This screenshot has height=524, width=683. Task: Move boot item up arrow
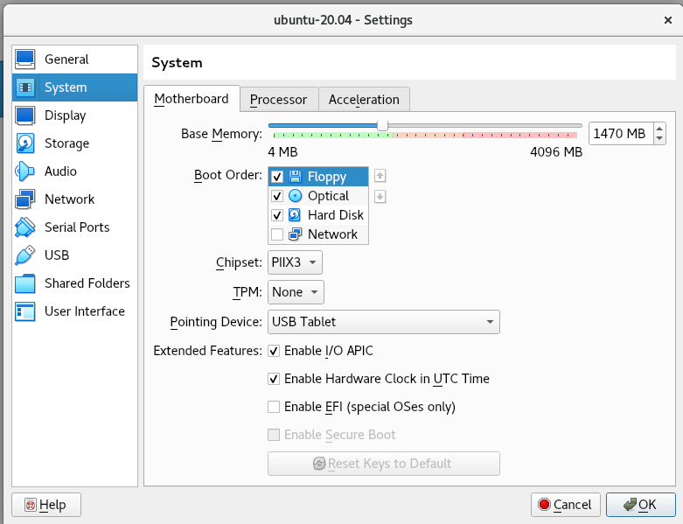click(380, 176)
